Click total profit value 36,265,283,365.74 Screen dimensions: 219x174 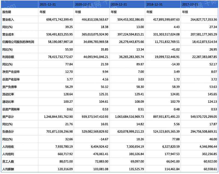click(131, 57)
